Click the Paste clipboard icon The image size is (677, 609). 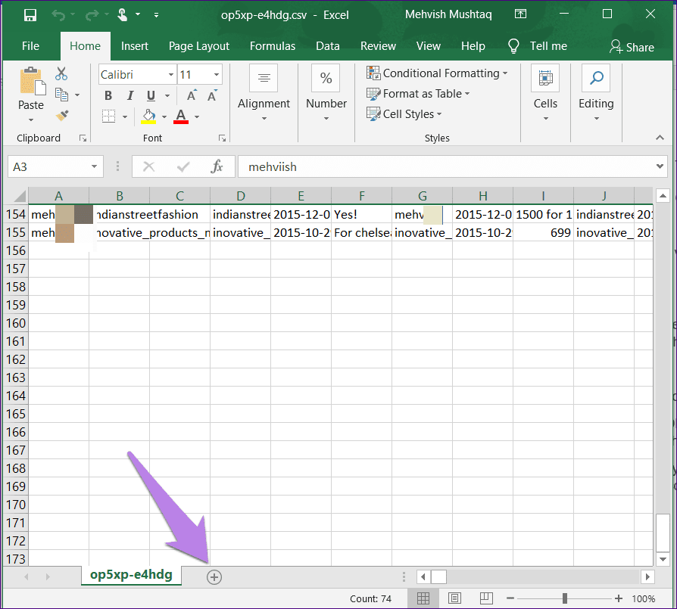pyautogui.click(x=32, y=81)
